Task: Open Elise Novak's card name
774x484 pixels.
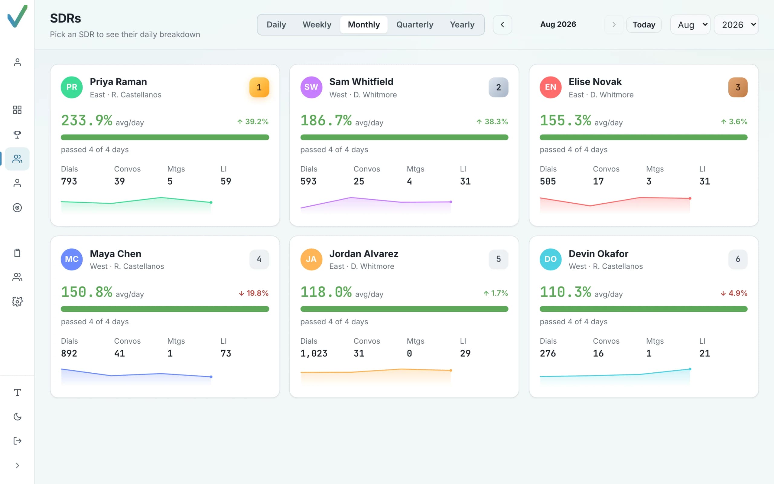Action: 595,82
